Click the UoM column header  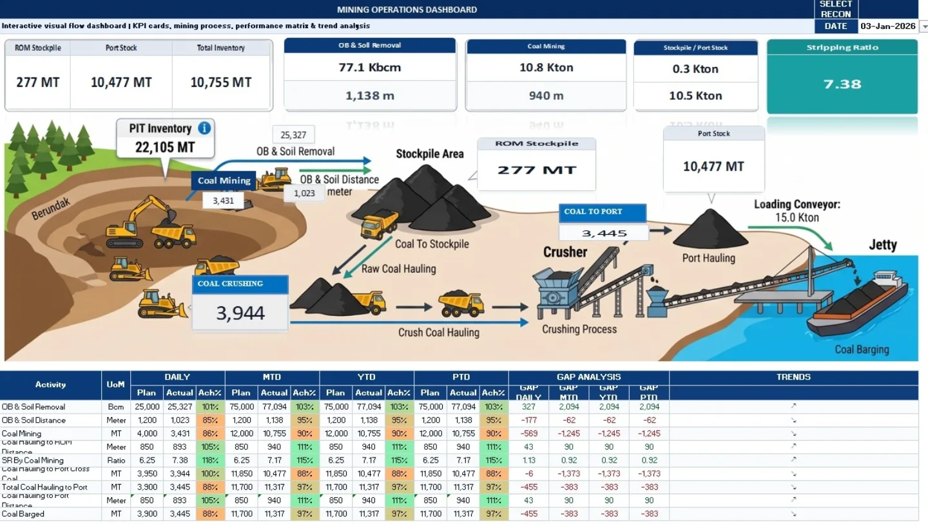coord(116,385)
